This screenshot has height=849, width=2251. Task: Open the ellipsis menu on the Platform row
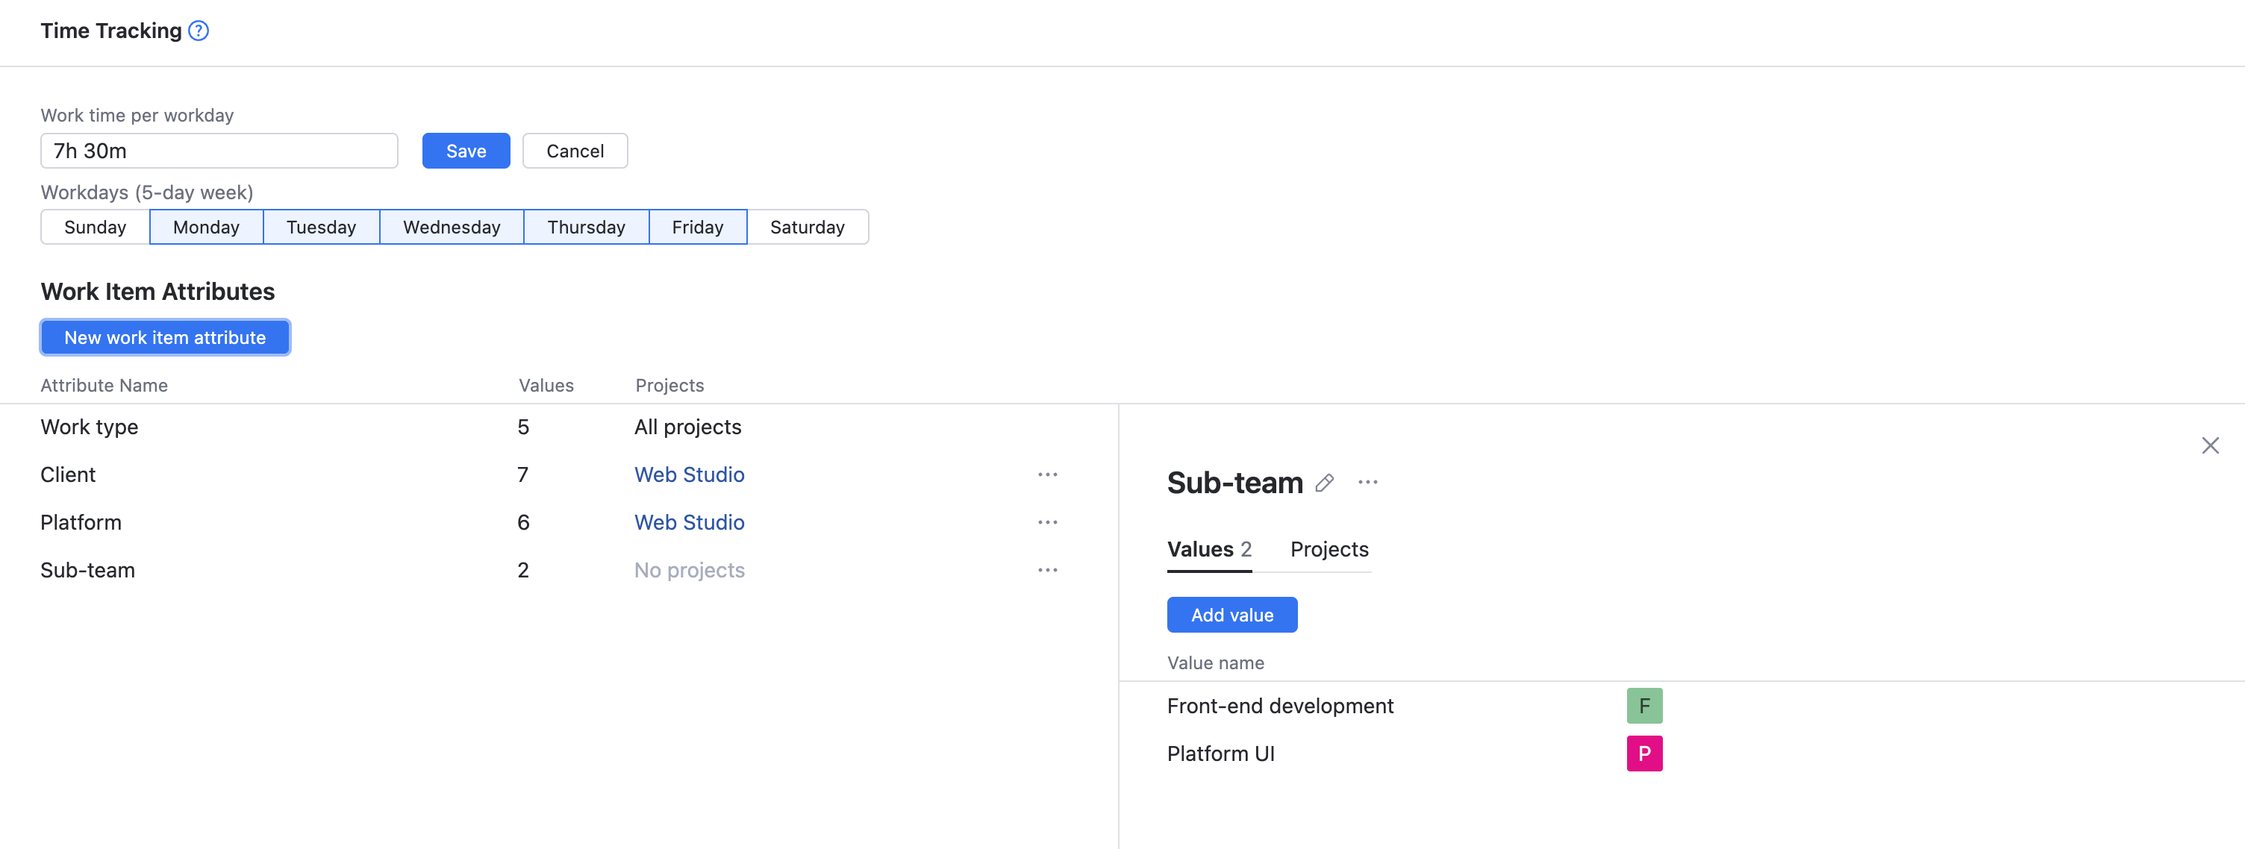[1047, 521]
